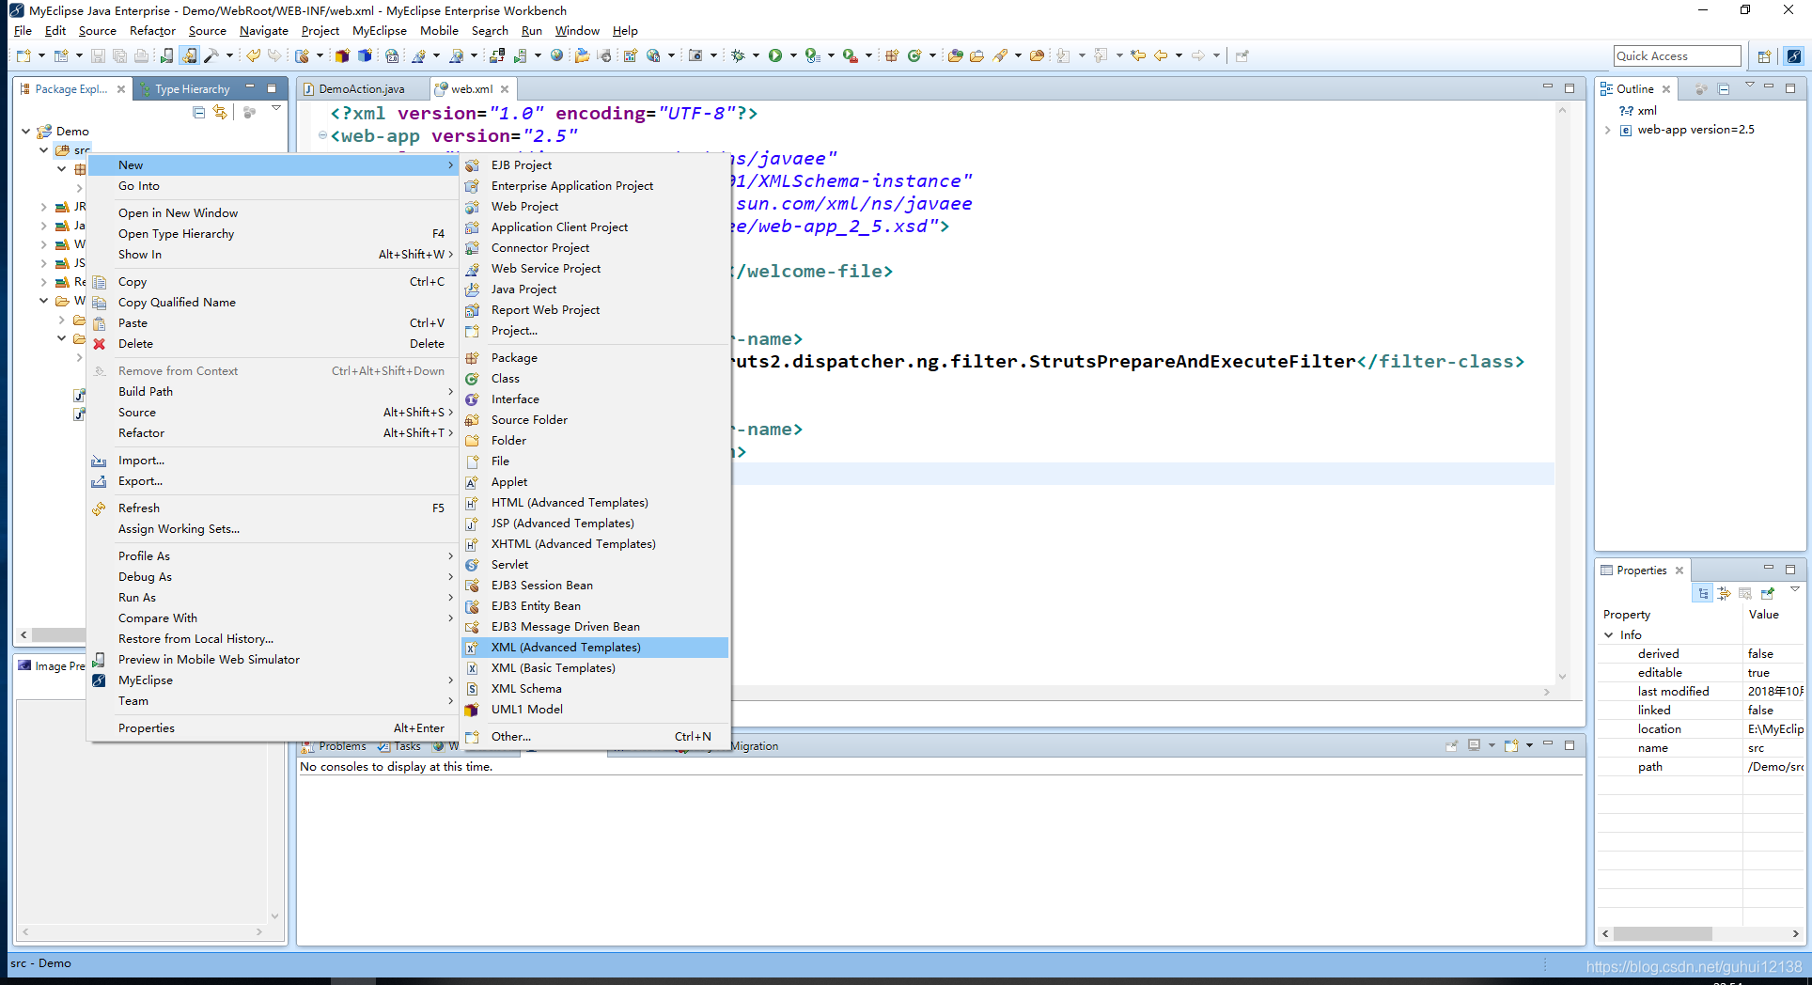
Task: Click Project... in the New submenu
Action: pyautogui.click(x=595, y=331)
